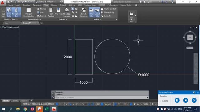Cancel the recording with the X button

[194, 100]
